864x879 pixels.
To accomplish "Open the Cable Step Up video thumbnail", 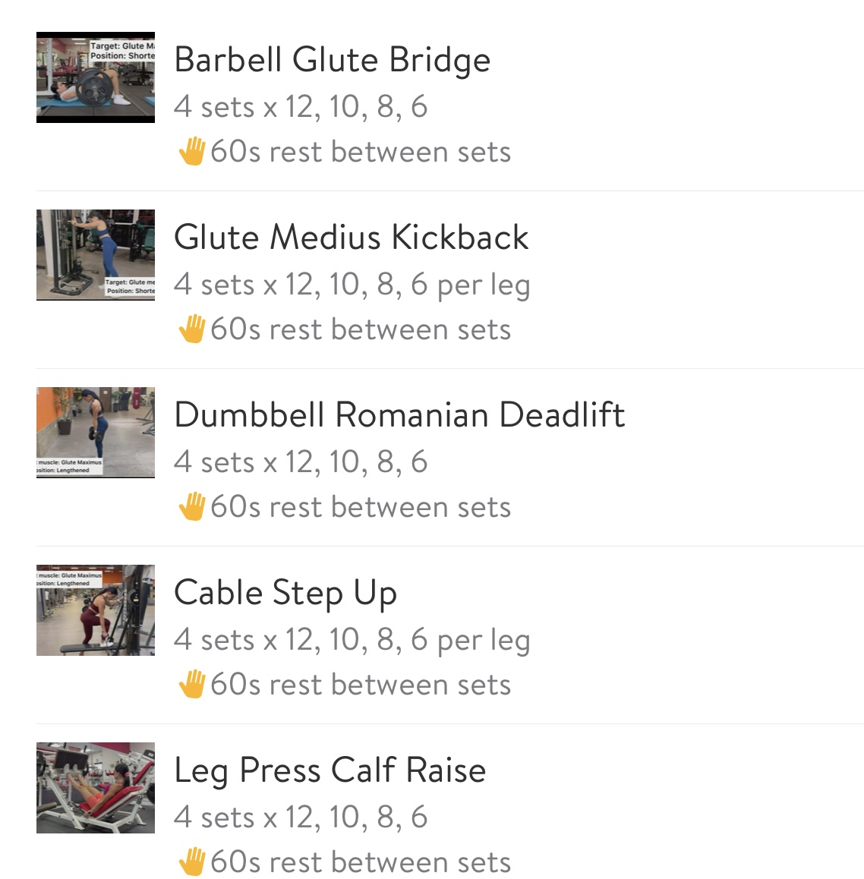I will pos(96,610).
